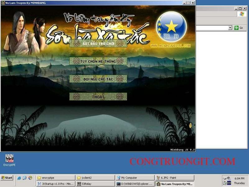The image size is (249, 187).
Task: Launch Windows Media Player from Quick Launch
Action: point(30,178)
